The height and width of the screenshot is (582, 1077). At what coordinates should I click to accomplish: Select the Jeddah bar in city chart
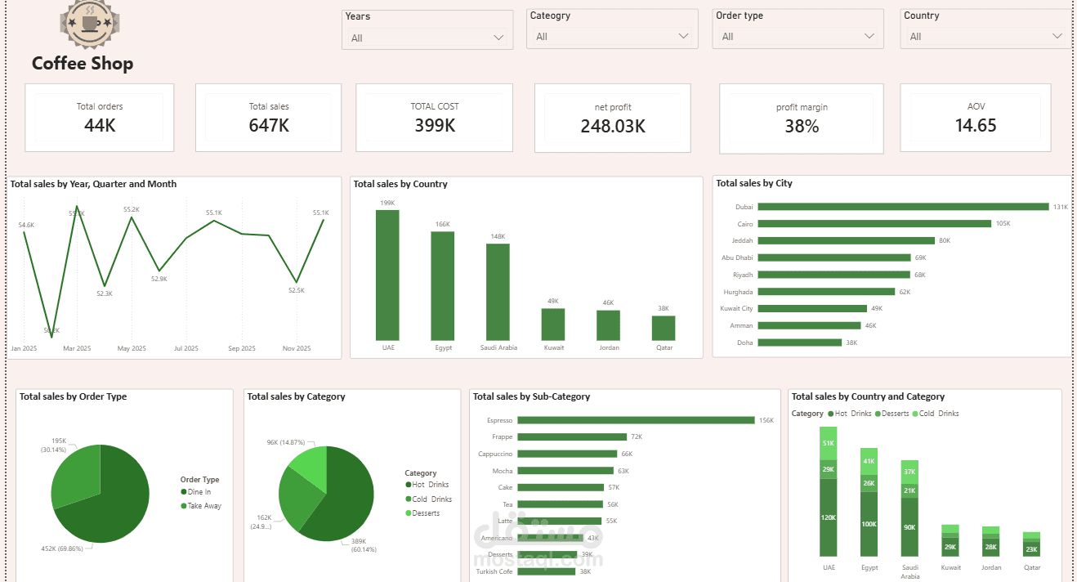pyautogui.click(x=846, y=240)
